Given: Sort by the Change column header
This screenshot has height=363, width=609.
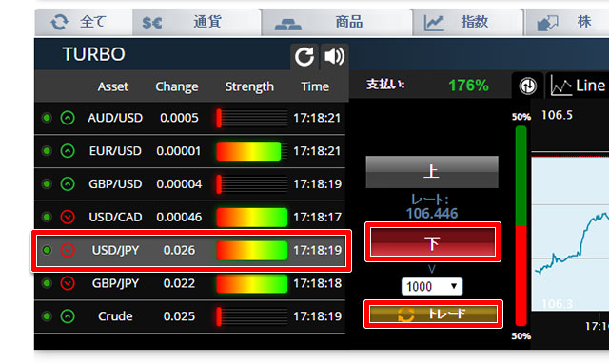Looking at the screenshot, I should [x=177, y=86].
